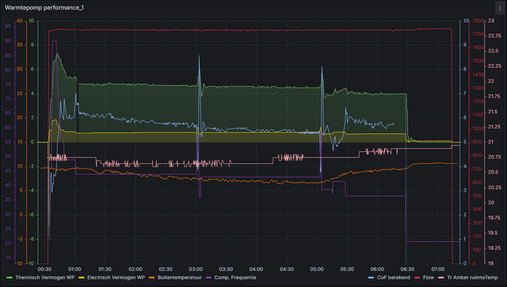Click purple Comp. Frequentie legend color marker
The width and height of the screenshot is (507, 287).
[209, 277]
